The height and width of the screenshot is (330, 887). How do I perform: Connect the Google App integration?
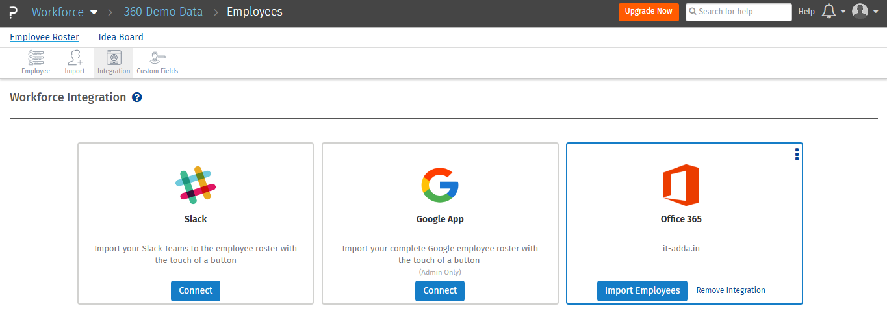coord(440,290)
